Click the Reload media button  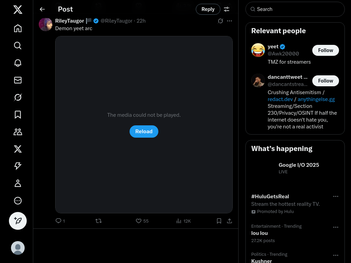pyautogui.click(x=144, y=131)
